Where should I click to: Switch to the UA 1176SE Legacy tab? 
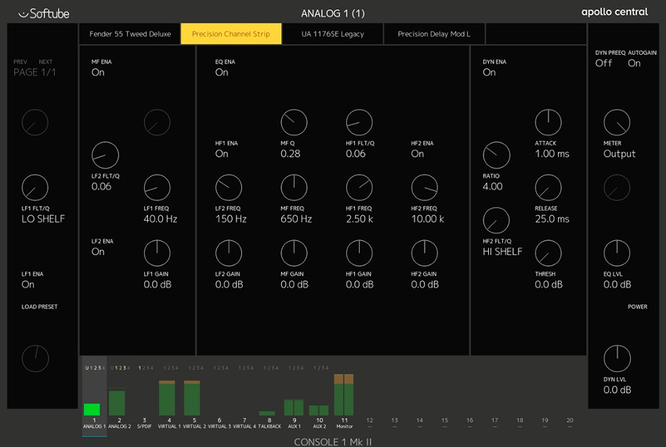click(332, 34)
